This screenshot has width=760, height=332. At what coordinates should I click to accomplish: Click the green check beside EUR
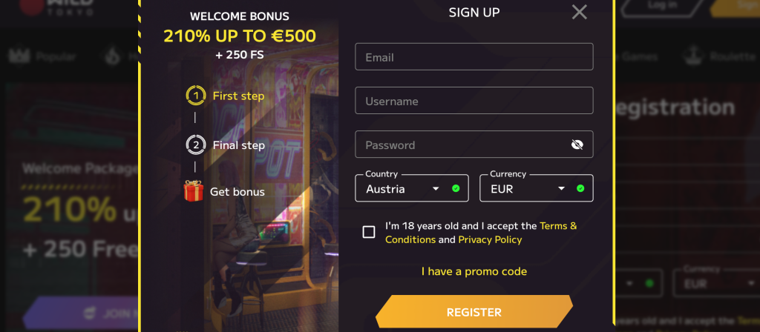tap(580, 189)
